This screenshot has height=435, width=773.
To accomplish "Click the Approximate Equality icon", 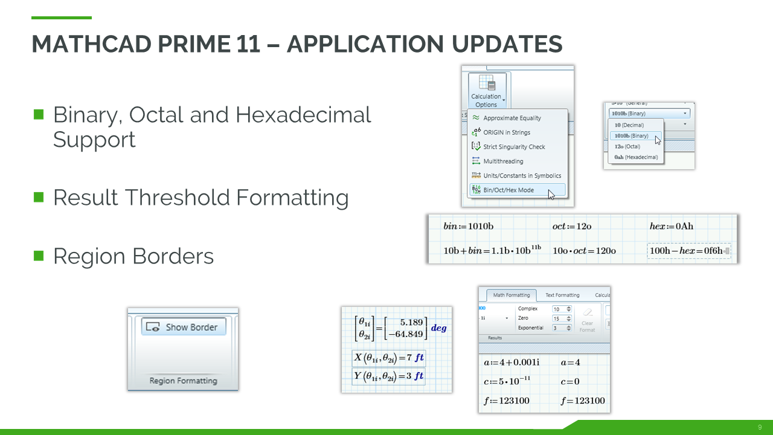I will pos(476,118).
